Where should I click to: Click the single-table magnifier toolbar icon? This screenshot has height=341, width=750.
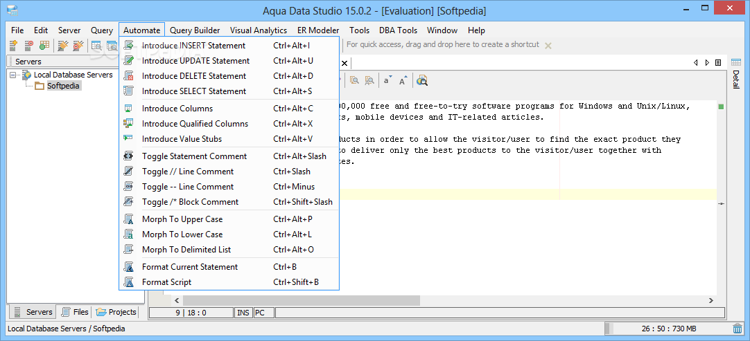(x=96, y=46)
